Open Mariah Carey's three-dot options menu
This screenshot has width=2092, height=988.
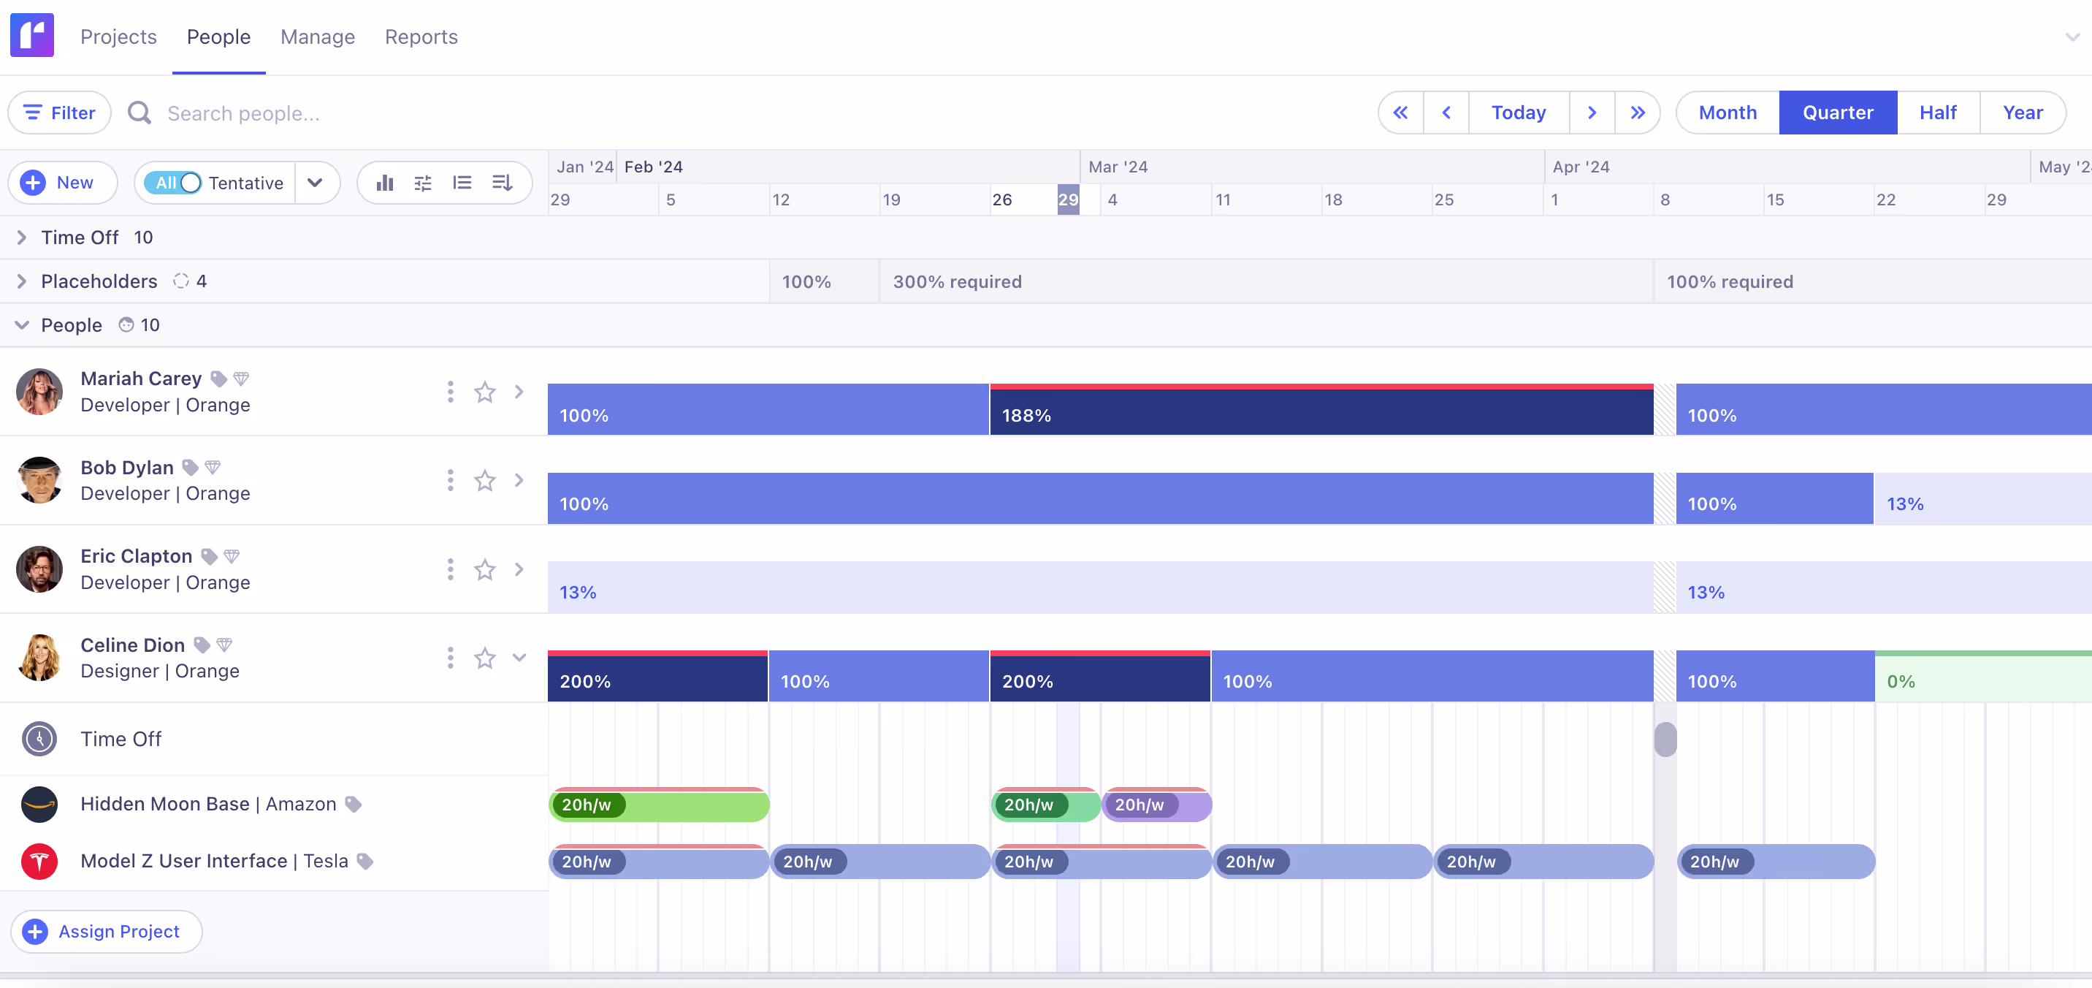pyautogui.click(x=450, y=391)
